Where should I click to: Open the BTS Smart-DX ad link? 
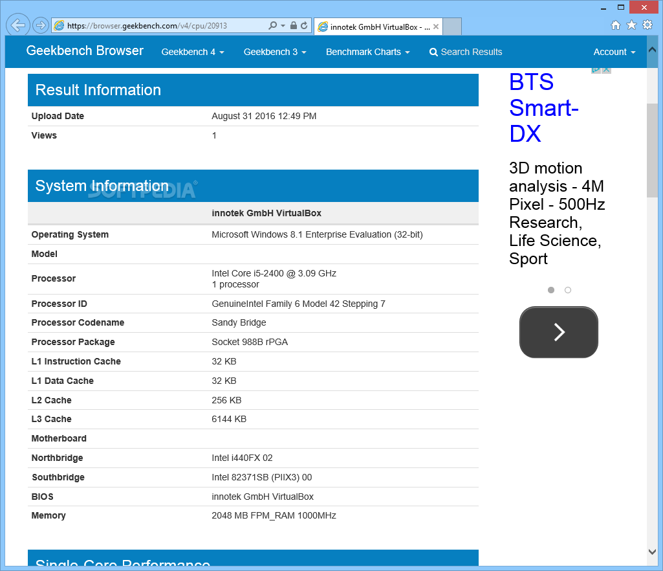click(x=544, y=108)
